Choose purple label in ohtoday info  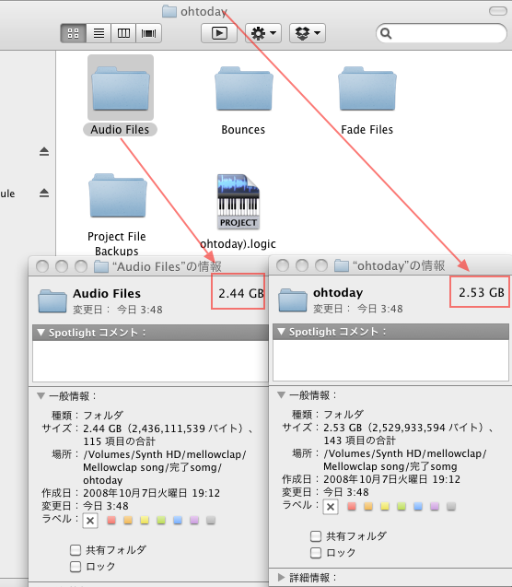(x=435, y=507)
